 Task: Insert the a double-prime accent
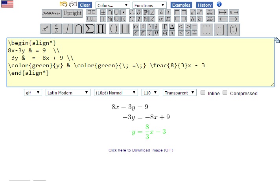tap(199, 13)
